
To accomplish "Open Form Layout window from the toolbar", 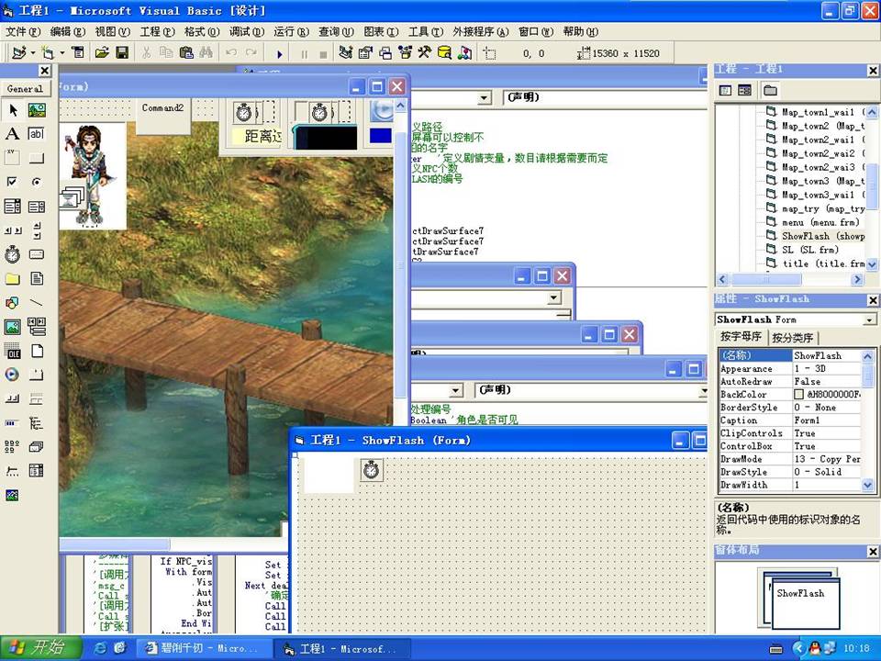I will pos(385,53).
